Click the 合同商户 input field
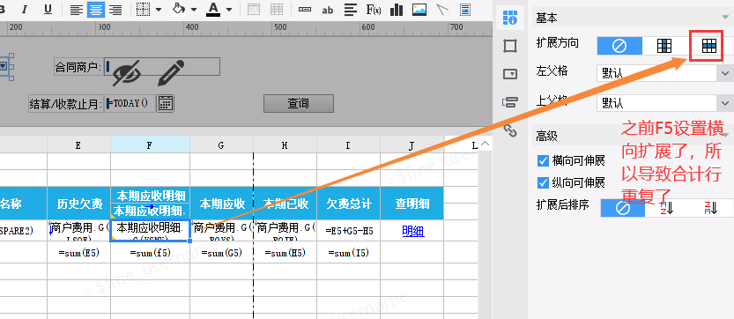 click(162, 67)
